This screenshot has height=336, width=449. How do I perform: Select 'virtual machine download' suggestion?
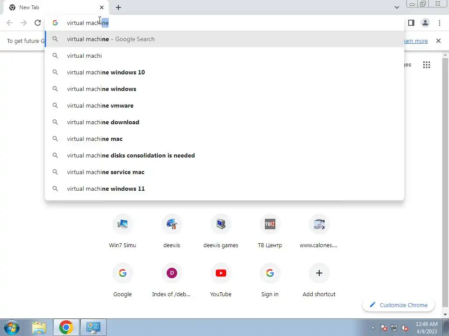point(224,122)
